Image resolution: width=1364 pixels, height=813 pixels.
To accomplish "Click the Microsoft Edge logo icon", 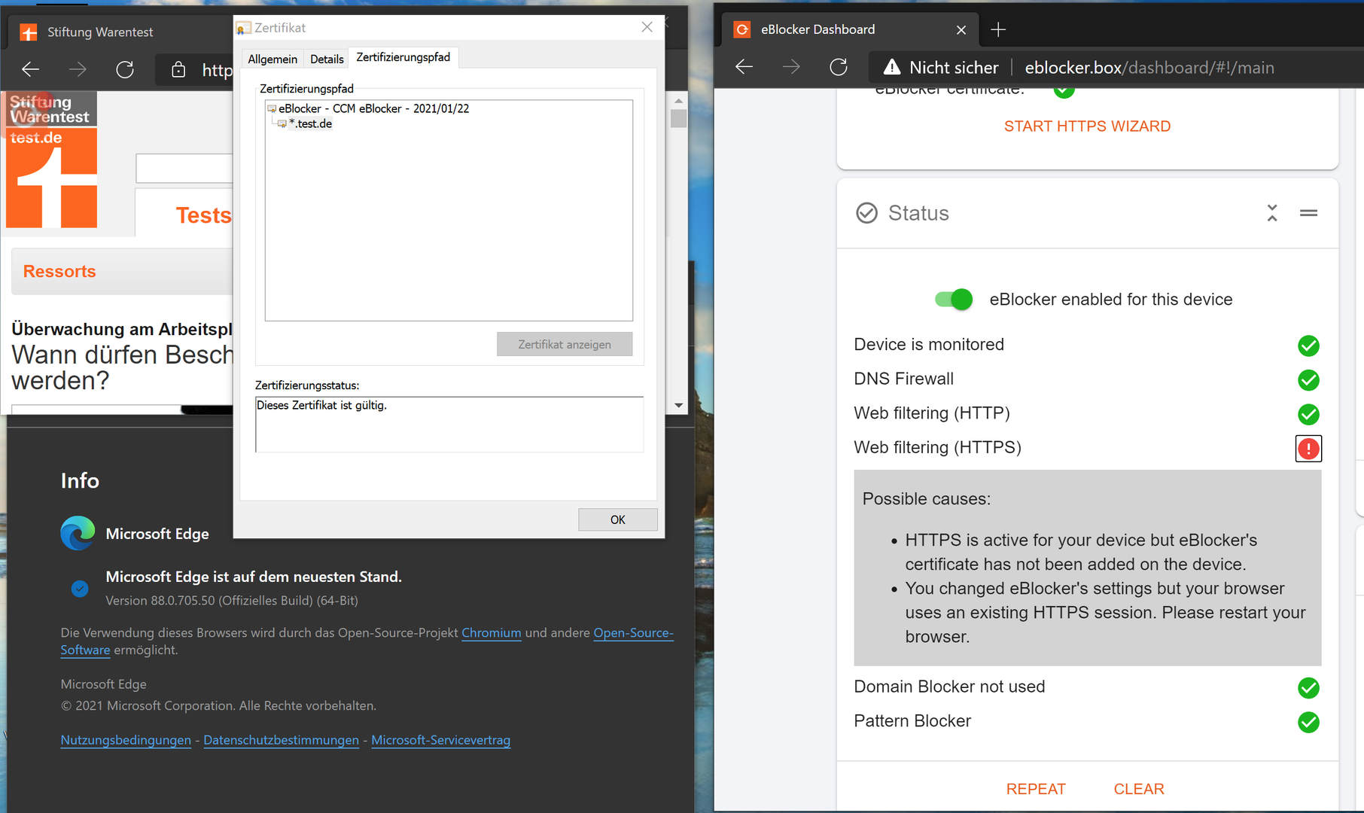I will 78,533.
